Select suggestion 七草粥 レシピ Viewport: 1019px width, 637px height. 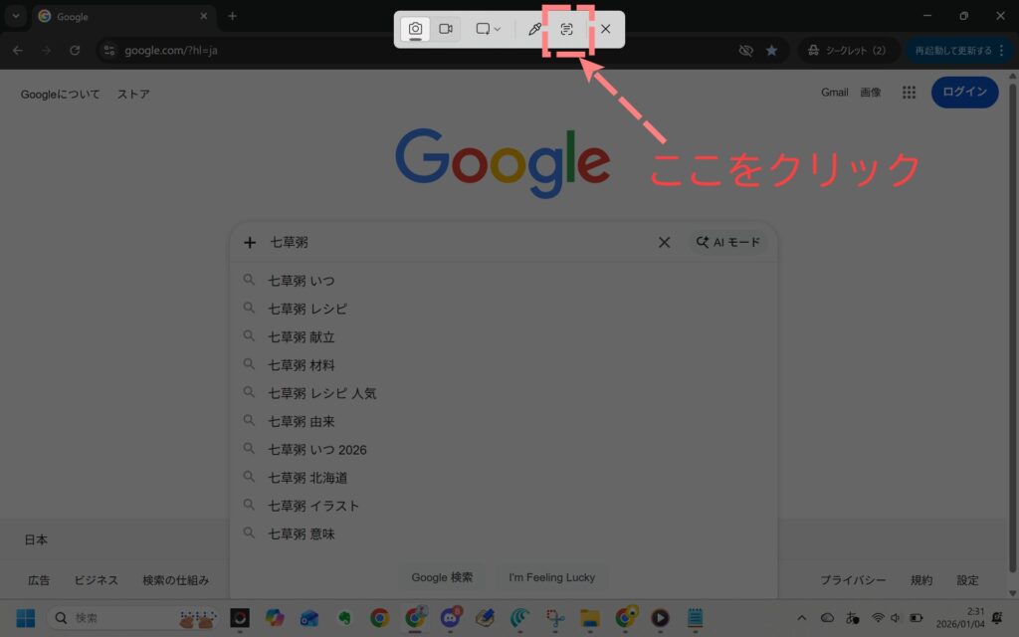point(308,309)
